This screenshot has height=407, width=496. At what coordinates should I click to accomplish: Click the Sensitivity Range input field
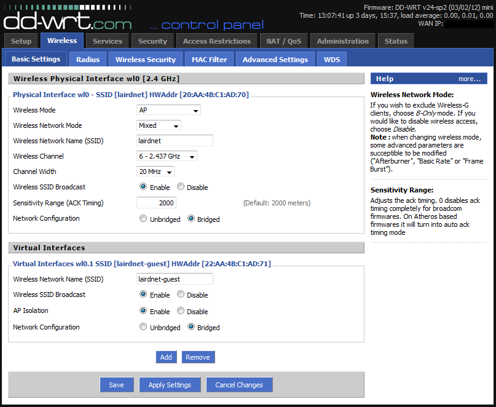click(x=156, y=203)
